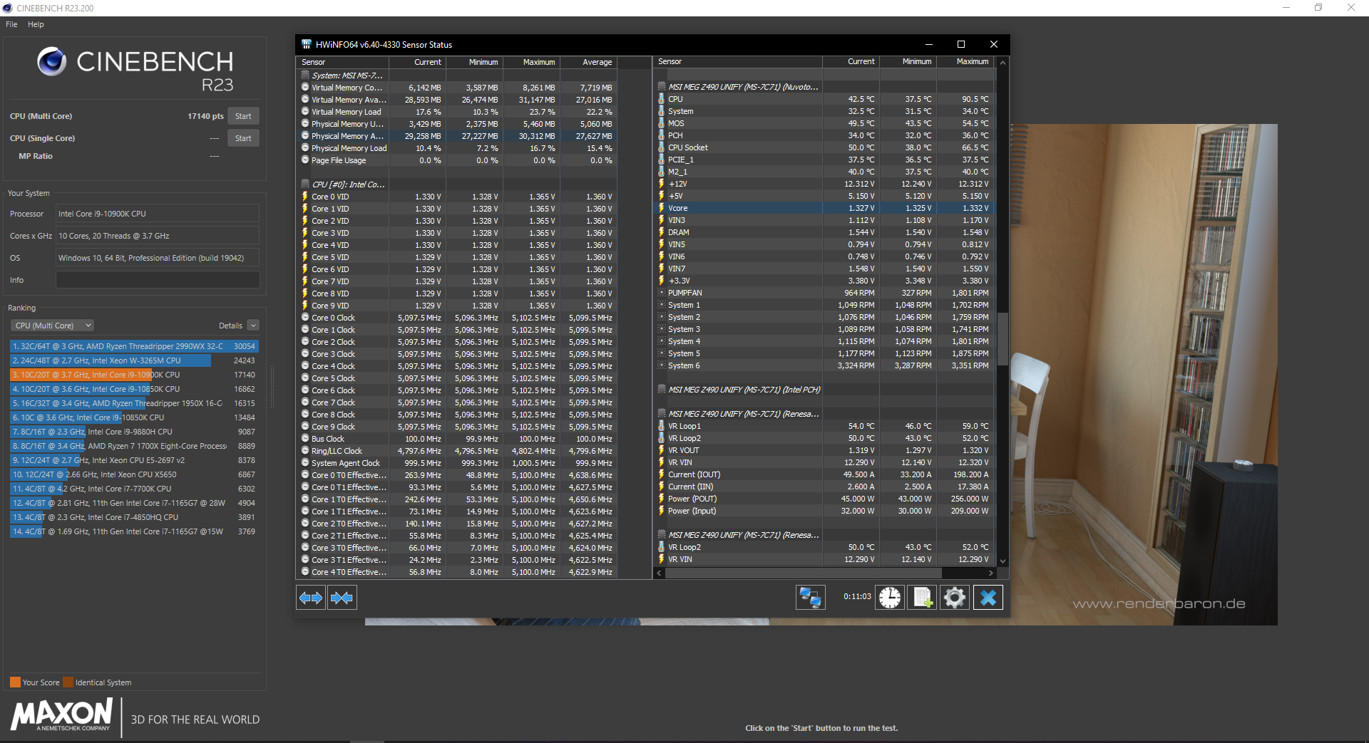The image size is (1369, 743).
Task: Click the collapse-columns arrows button in HWiNFO
Action: click(342, 598)
